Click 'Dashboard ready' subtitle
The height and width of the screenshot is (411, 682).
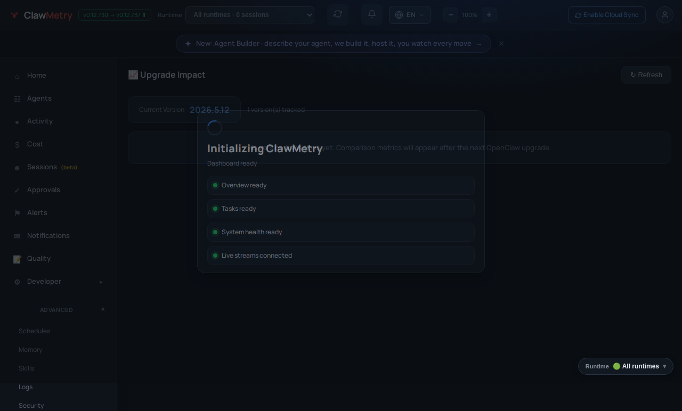tap(232, 163)
